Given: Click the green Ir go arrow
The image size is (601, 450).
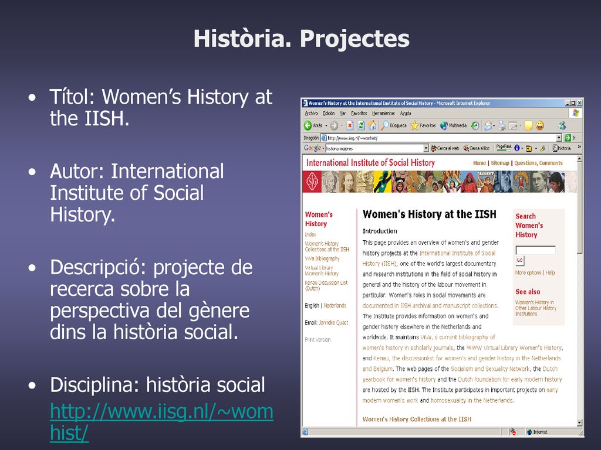Looking at the screenshot, I should tap(568, 138).
